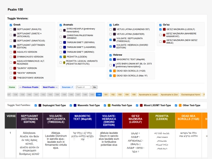Image resolution: width=212 pixels, height=159 pixels.
Task: Uncheck Dead Sea Scrolls (Mas 1F)
Action: pos(110,76)
